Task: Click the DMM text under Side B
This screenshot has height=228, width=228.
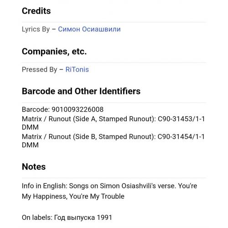Action: coord(30,145)
